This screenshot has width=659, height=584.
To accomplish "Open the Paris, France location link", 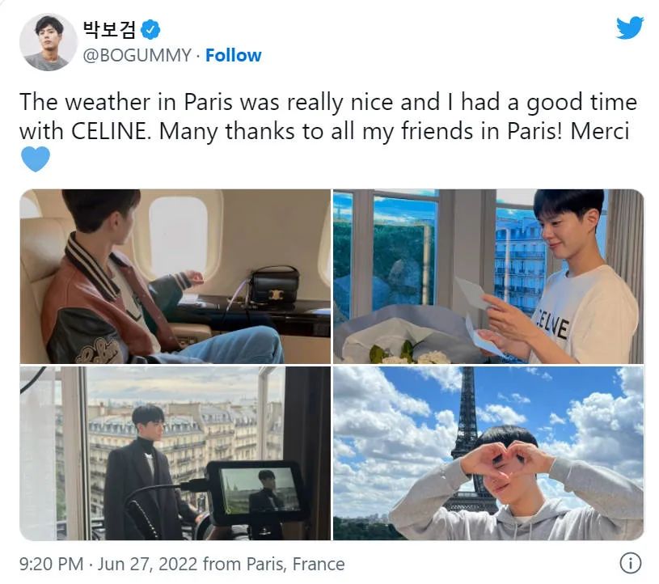I will tap(295, 564).
